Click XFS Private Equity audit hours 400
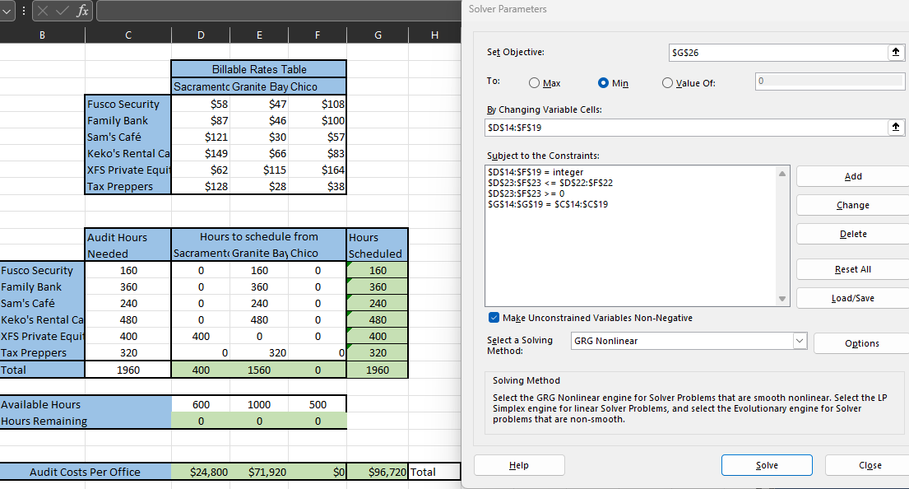909x489 pixels. 128,337
